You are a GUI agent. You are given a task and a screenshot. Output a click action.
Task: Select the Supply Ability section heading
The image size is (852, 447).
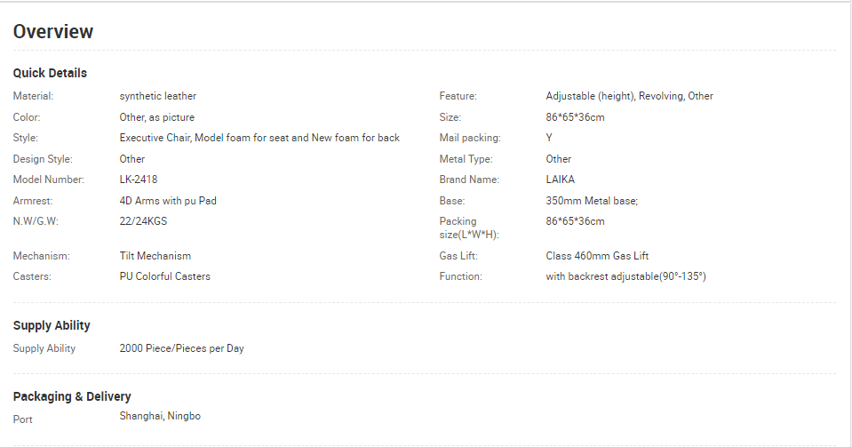click(52, 325)
